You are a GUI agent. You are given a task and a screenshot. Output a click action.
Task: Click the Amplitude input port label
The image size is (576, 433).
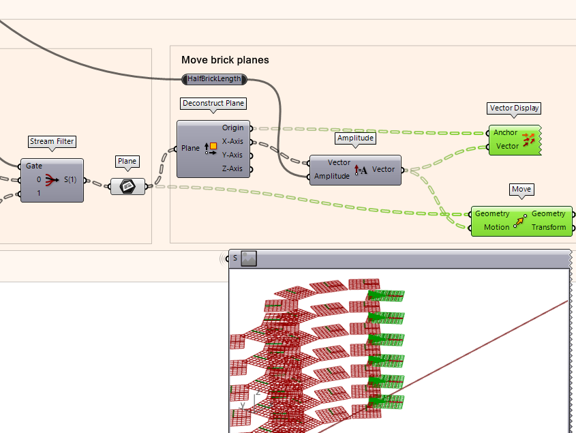(x=332, y=176)
